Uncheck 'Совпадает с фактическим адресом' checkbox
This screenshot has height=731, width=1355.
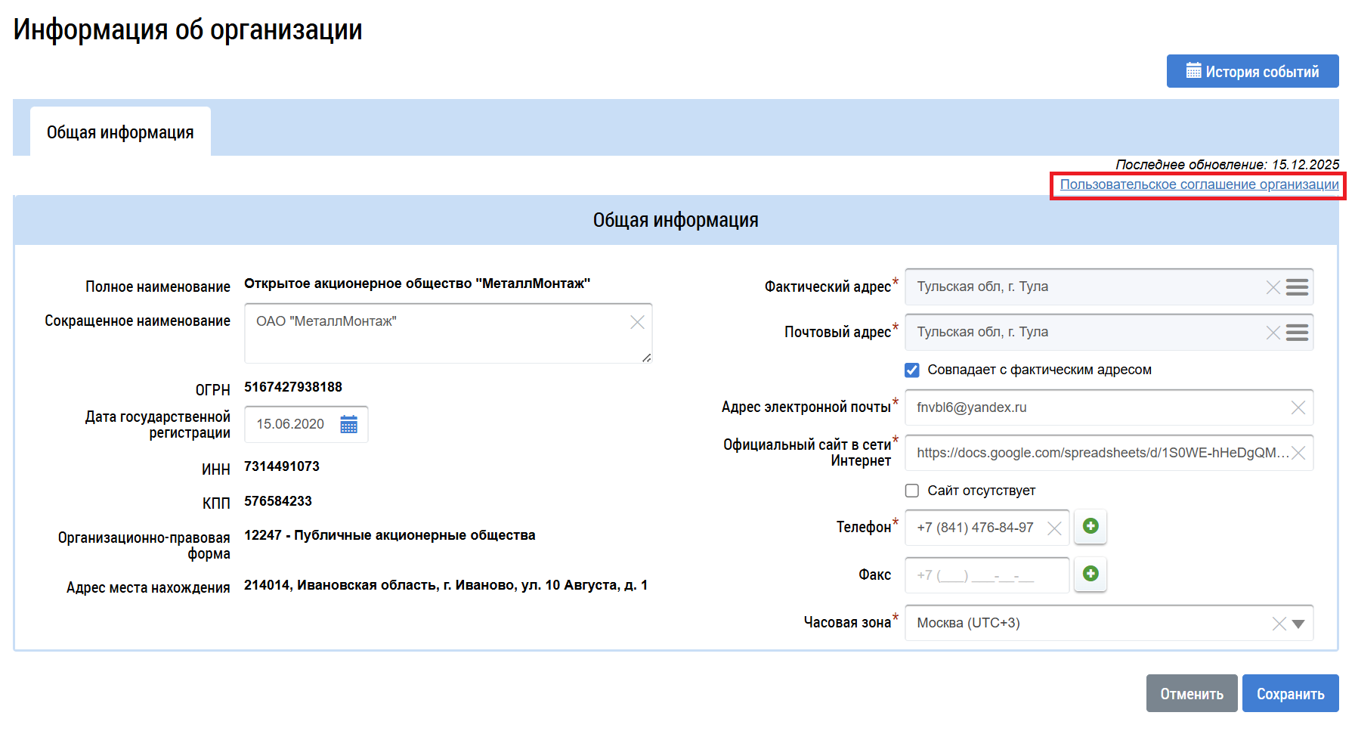912,370
